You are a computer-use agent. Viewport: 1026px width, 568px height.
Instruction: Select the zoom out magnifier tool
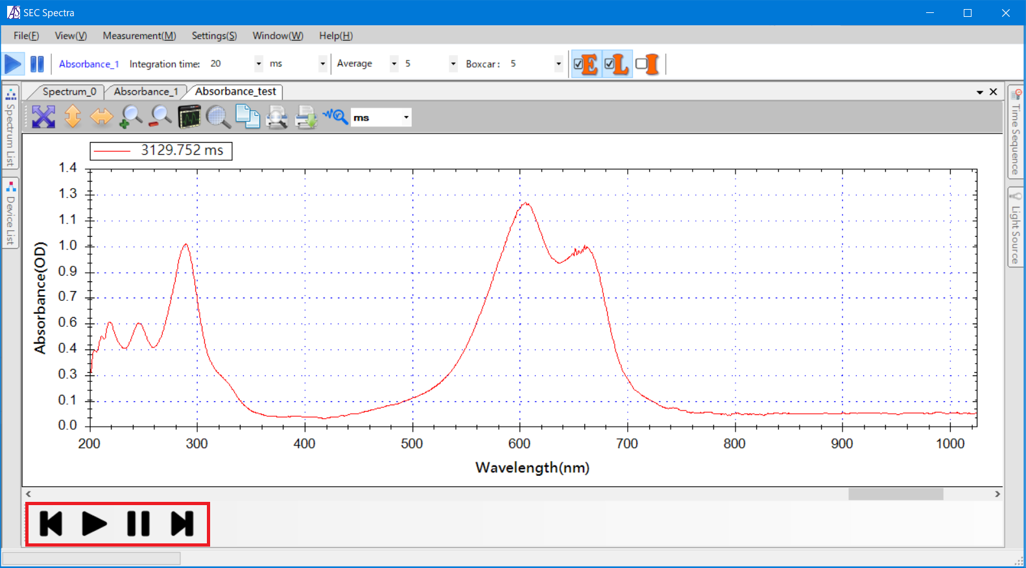(x=160, y=117)
